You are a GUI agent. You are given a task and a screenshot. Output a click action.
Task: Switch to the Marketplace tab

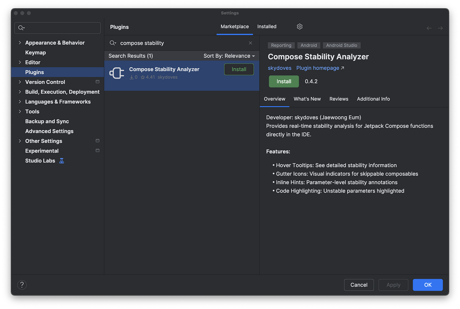point(235,27)
